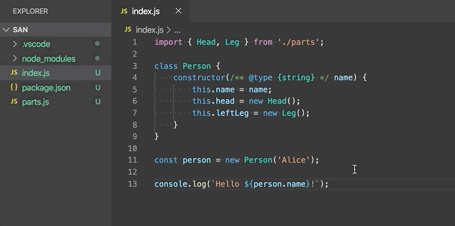Open the breadcrumb ellipsis symbol picker

pyautogui.click(x=177, y=31)
